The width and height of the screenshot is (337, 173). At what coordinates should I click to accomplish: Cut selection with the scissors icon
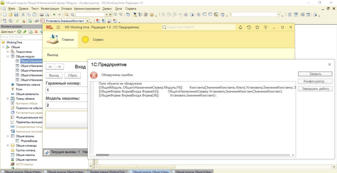pyautogui.click(x=23, y=15)
